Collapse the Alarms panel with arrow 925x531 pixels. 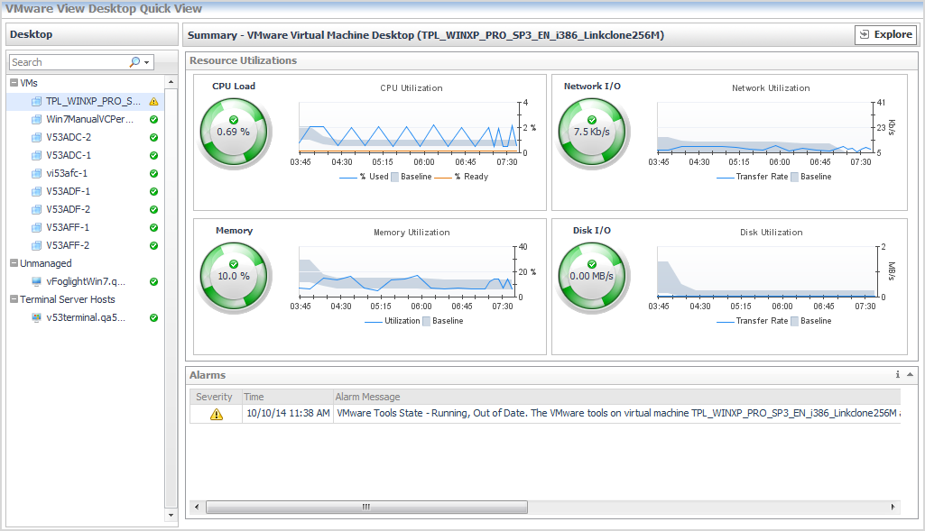click(910, 374)
